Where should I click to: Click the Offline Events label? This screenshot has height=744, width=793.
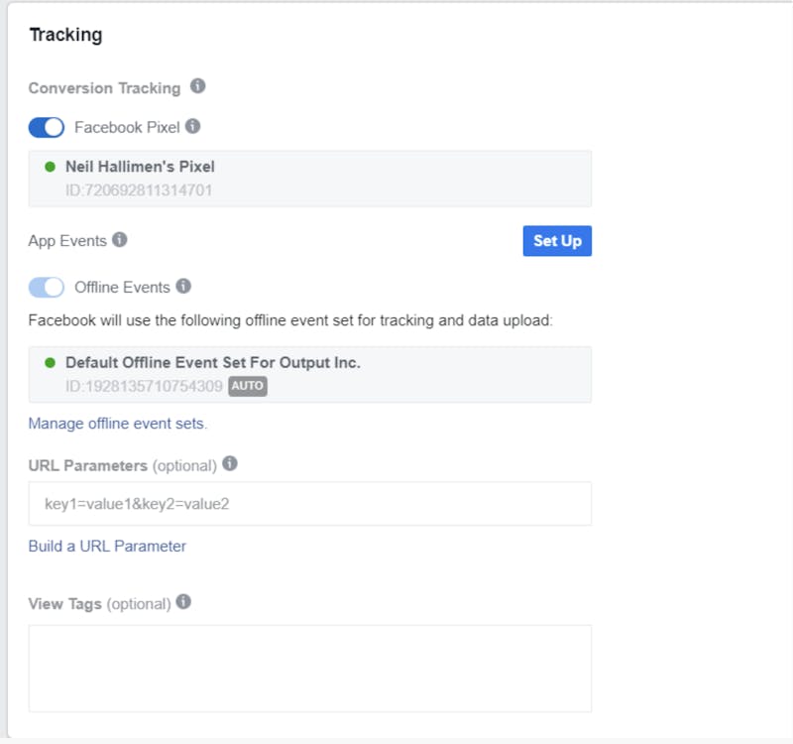click(x=122, y=288)
